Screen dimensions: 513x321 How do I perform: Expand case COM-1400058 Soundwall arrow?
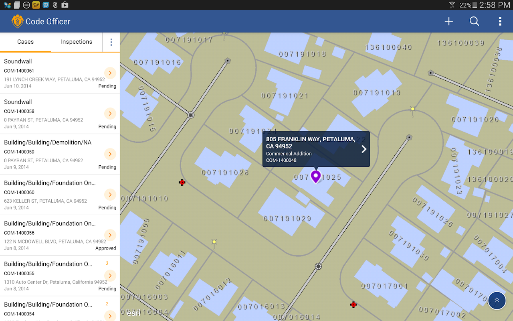point(110,114)
